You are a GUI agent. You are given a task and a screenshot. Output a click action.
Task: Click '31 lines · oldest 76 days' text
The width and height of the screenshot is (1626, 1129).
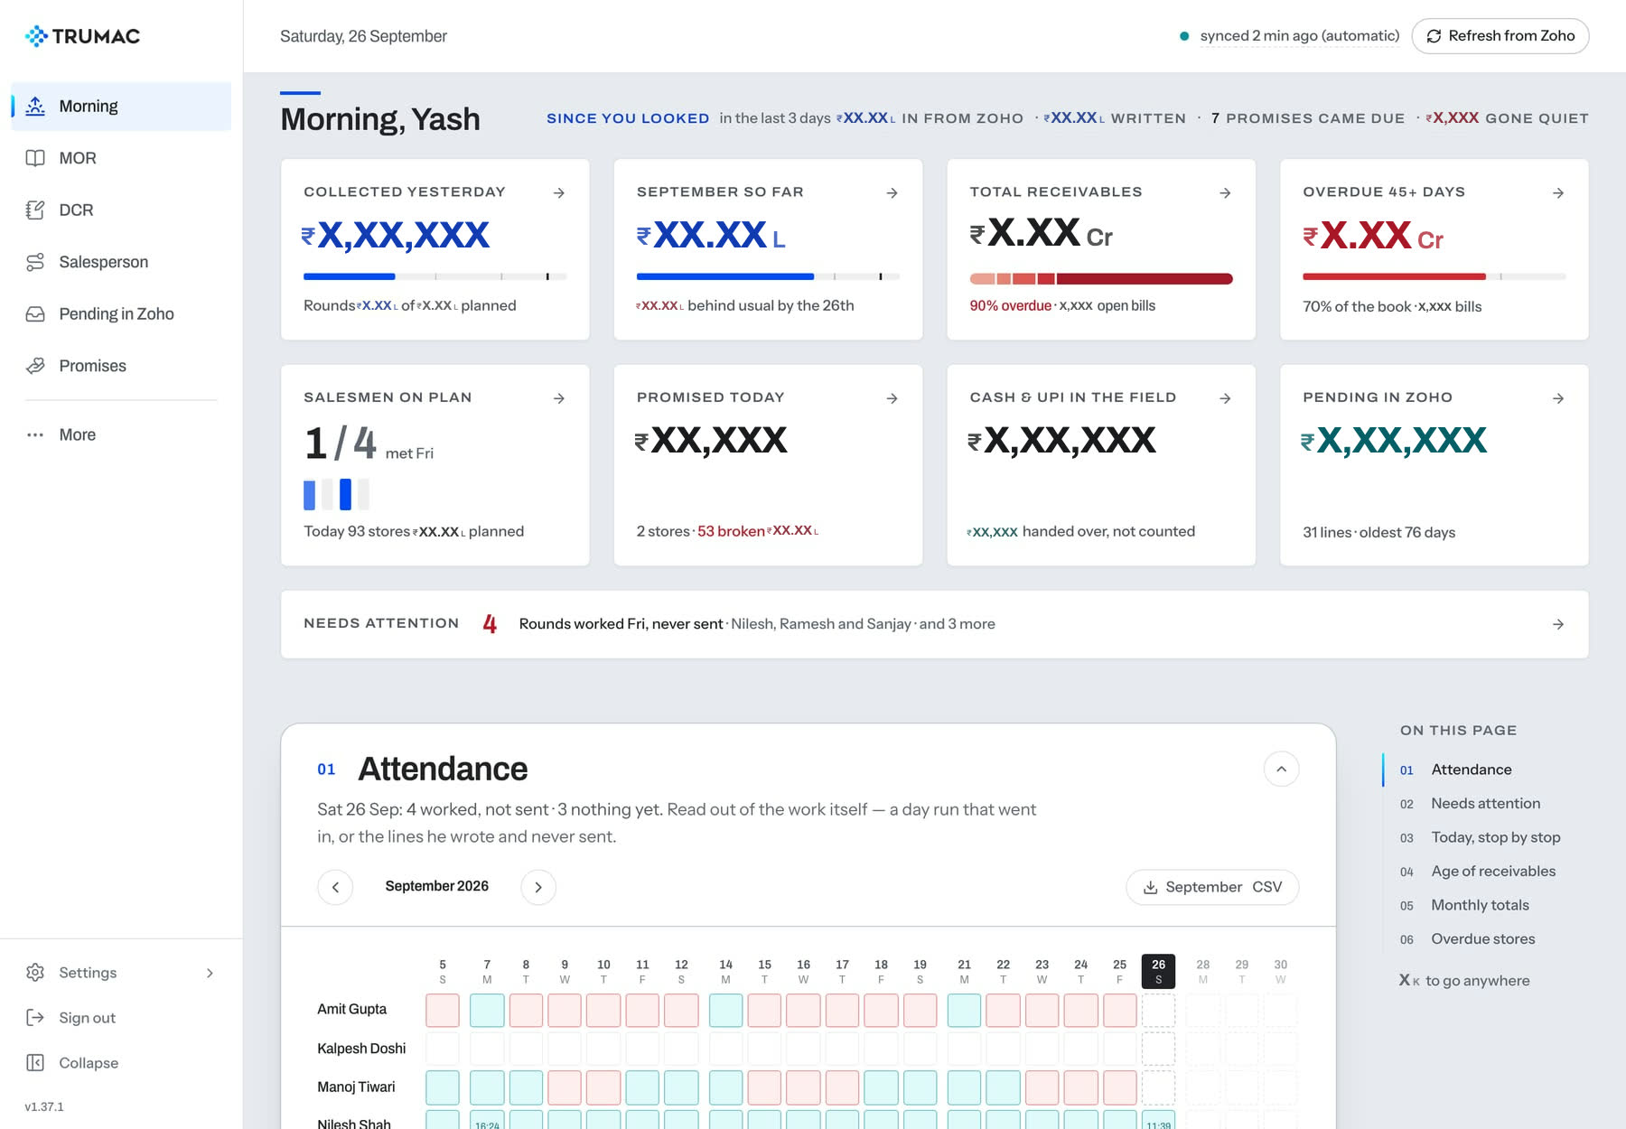coord(1378,533)
